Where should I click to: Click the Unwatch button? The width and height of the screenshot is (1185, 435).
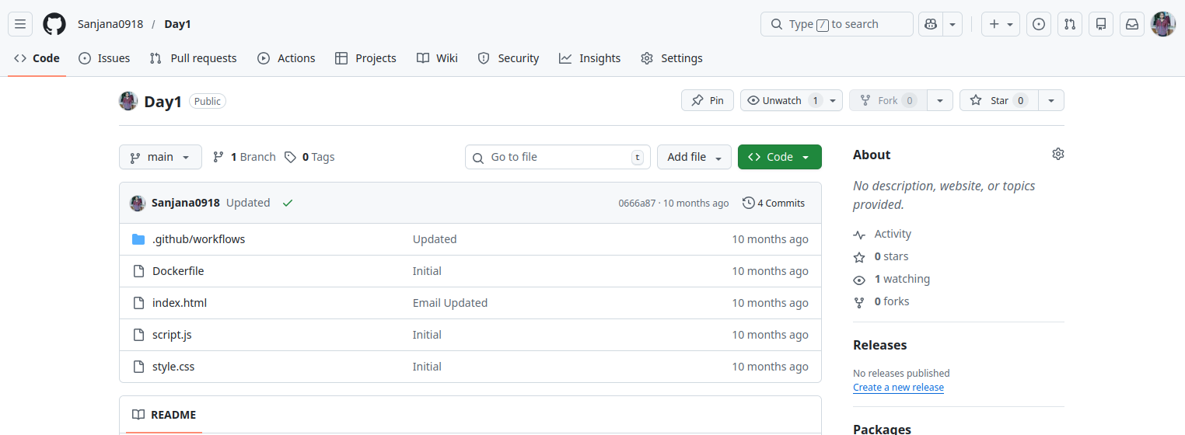coord(781,100)
